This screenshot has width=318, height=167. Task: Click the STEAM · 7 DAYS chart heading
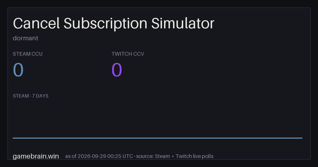(x=30, y=96)
